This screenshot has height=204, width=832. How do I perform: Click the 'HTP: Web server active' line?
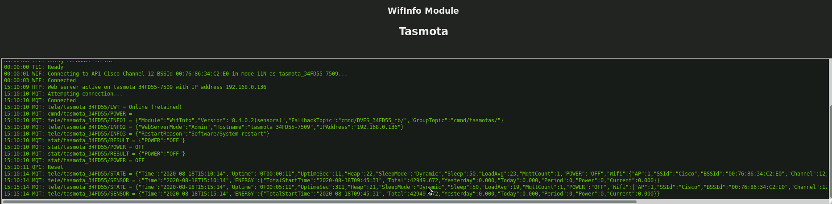pos(135,87)
